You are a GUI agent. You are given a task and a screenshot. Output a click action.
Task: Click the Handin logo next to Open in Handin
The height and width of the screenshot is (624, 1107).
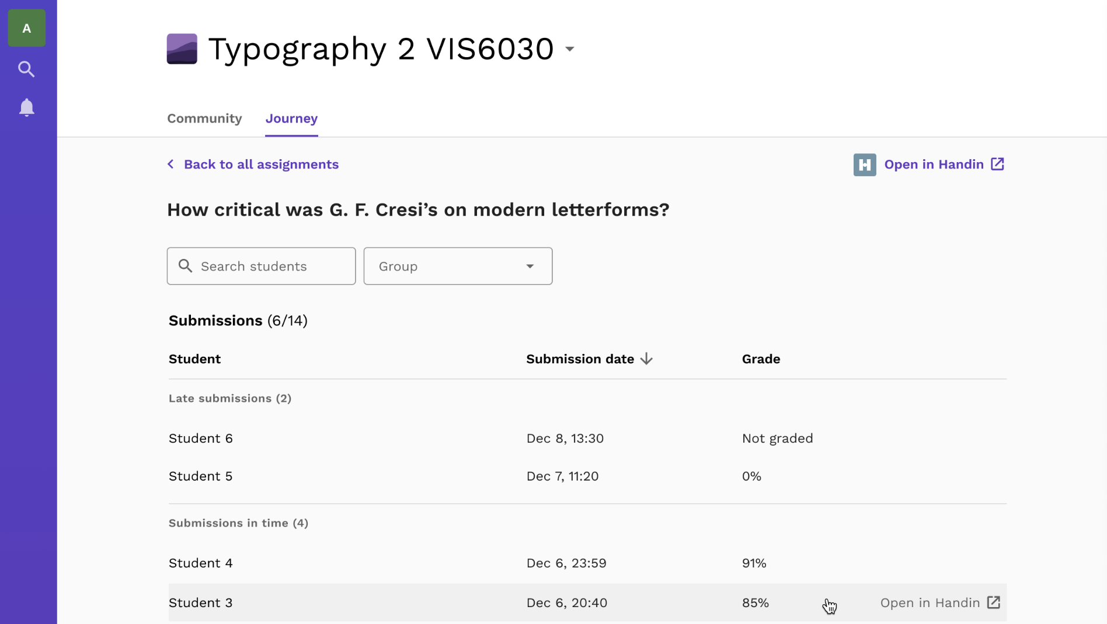(865, 164)
